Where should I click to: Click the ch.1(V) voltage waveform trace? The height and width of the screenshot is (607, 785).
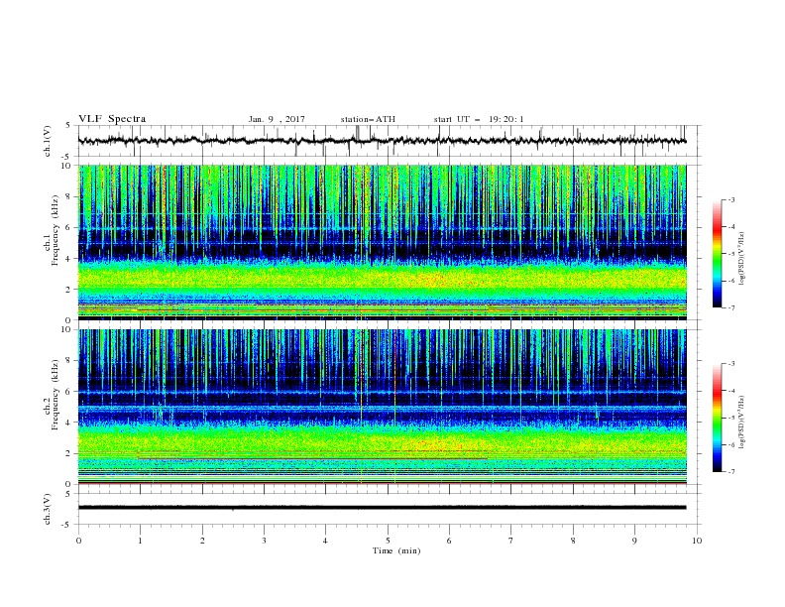[x=382, y=141]
